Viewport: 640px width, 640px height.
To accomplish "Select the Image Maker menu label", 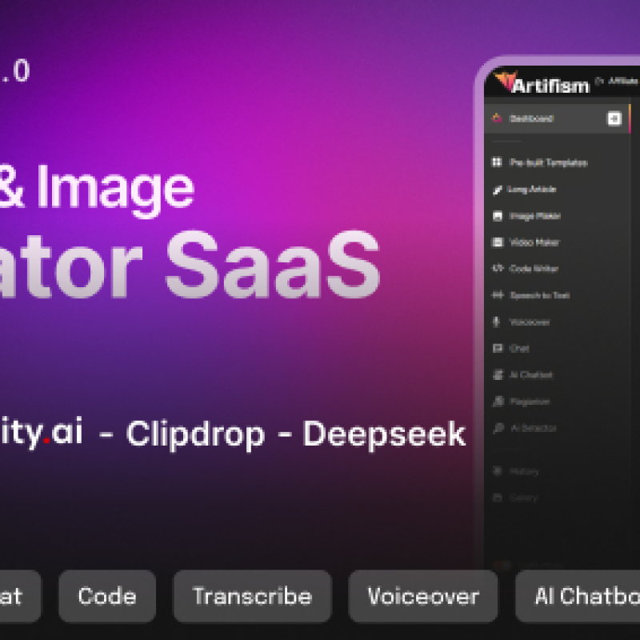I will (x=535, y=216).
